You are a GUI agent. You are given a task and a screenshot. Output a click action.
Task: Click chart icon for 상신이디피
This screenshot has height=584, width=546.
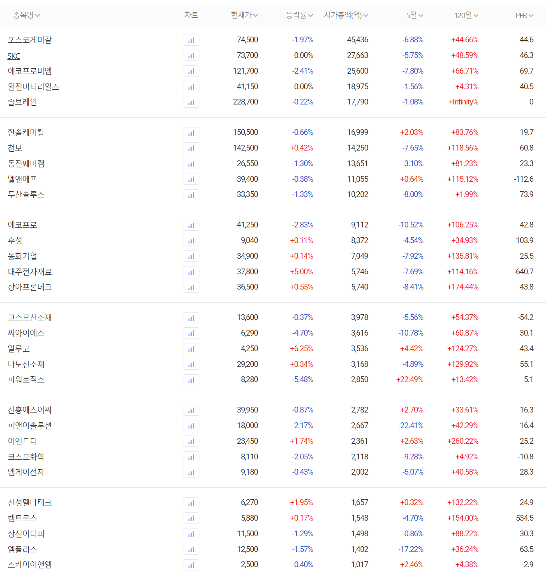(191, 534)
